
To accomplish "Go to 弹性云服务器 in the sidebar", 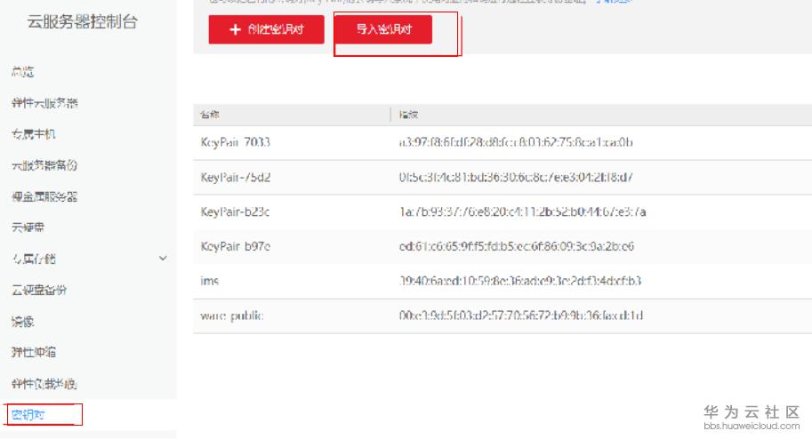I will coord(44,103).
